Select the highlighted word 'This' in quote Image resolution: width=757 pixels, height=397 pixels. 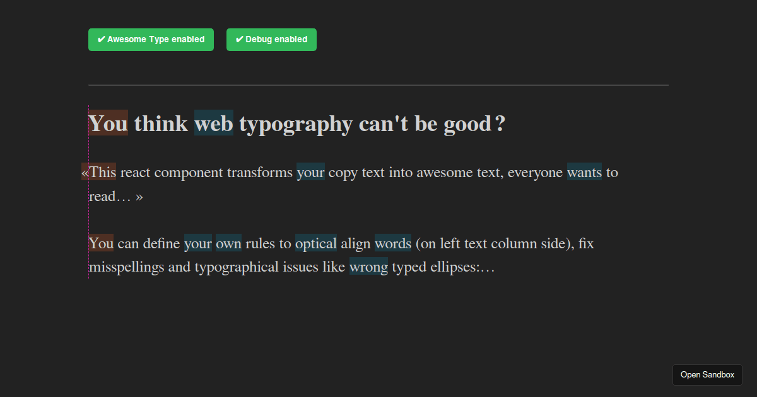pos(103,171)
